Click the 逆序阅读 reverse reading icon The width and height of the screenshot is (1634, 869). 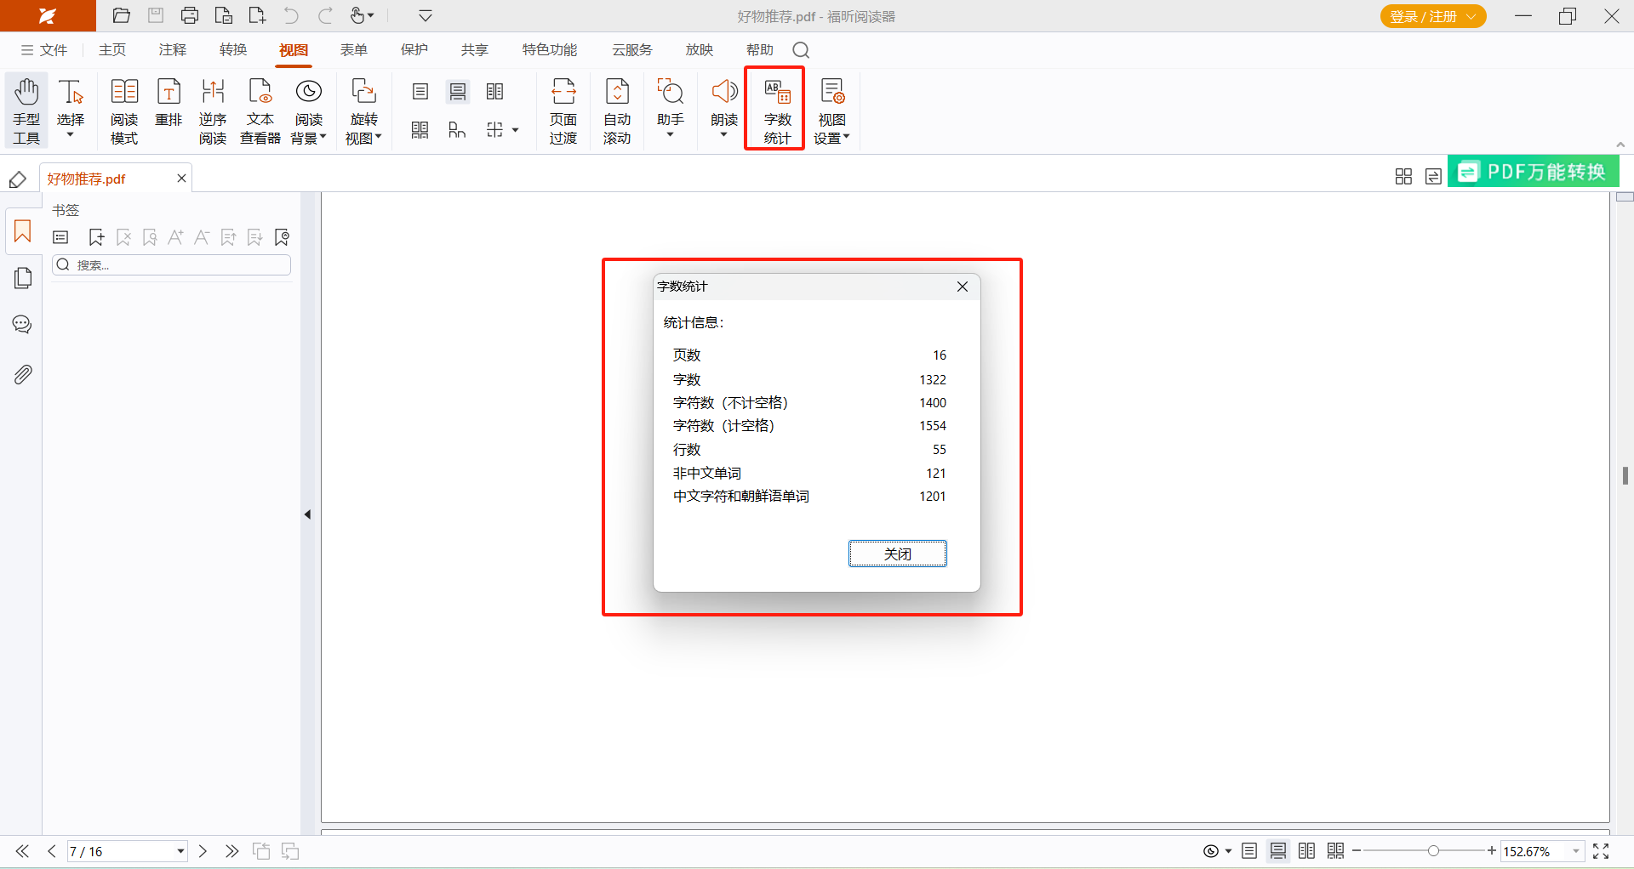coord(213,110)
